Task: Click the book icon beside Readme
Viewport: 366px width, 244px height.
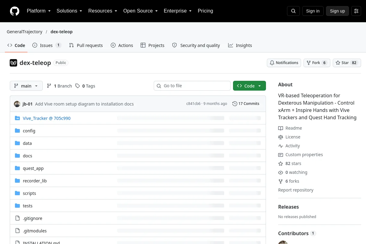Action: [x=281, y=128]
